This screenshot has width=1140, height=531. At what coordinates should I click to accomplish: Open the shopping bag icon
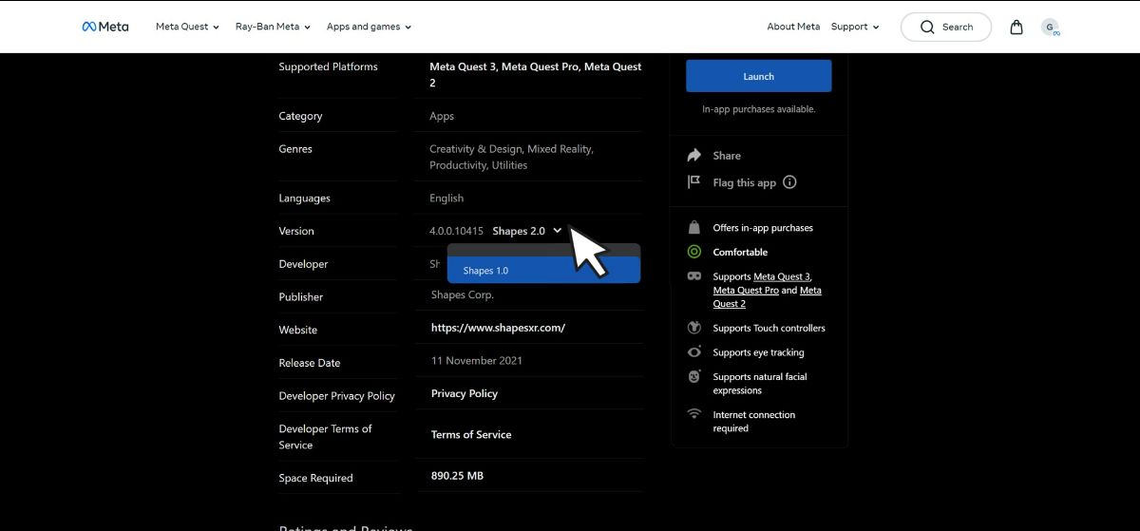1016,27
